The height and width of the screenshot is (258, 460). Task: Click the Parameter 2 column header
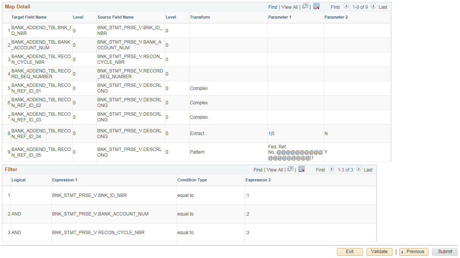pyautogui.click(x=336, y=17)
